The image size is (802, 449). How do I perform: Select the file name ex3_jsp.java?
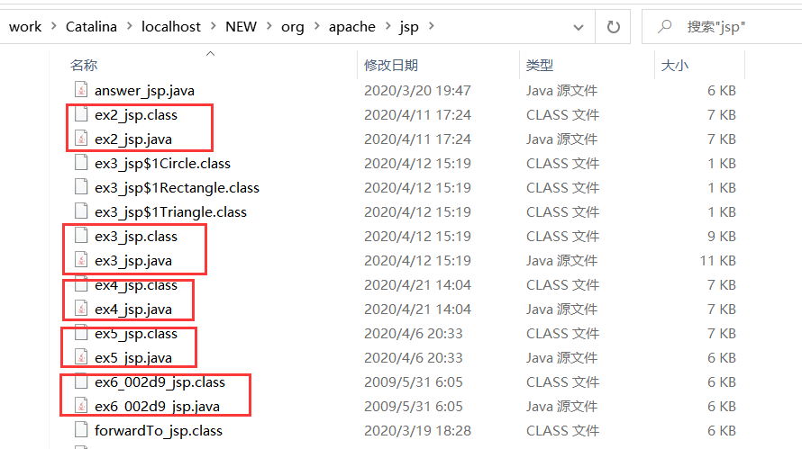133,261
